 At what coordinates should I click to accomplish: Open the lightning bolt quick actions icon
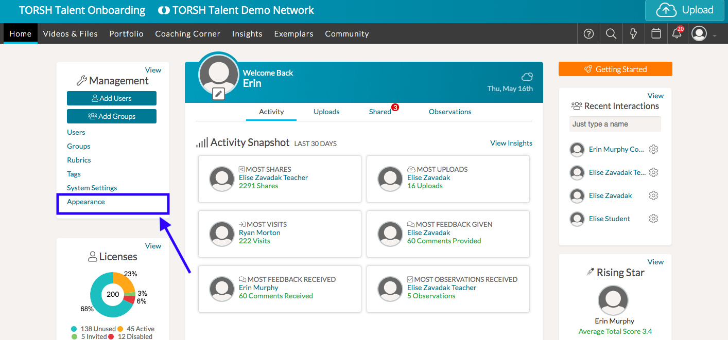click(x=634, y=34)
